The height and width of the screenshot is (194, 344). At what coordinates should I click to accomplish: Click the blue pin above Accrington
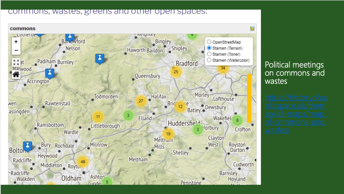point(50,74)
